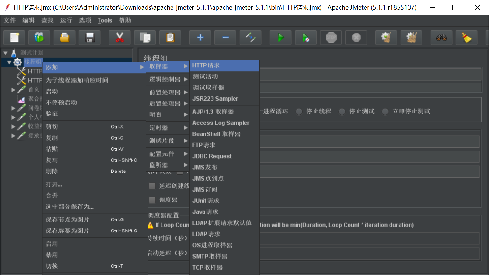Open the 后置处理器 submenu

pos(168,103)
